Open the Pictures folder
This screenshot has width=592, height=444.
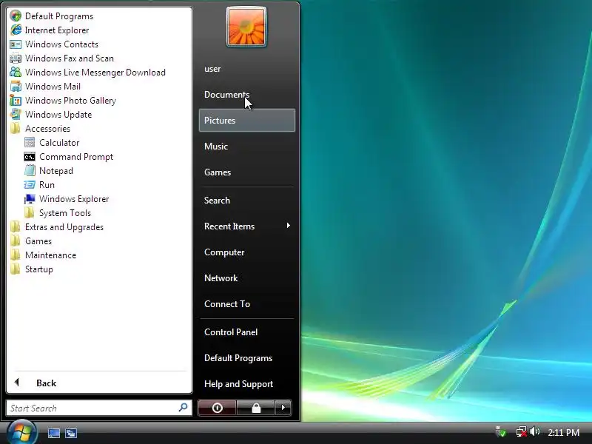click(247, 121)
